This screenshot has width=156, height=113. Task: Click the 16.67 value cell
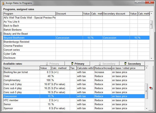(x=46, y=84)
